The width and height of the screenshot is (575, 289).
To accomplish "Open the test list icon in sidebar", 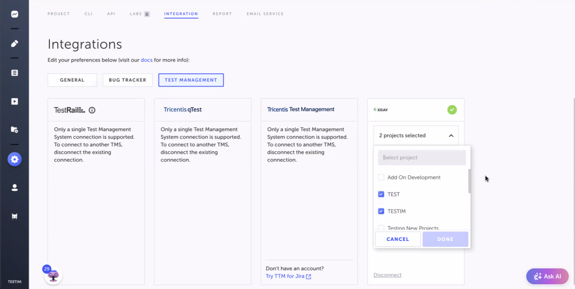I will click(15, 73).
